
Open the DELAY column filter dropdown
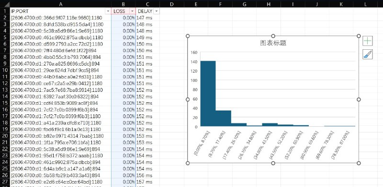click(x=157, y=11)
